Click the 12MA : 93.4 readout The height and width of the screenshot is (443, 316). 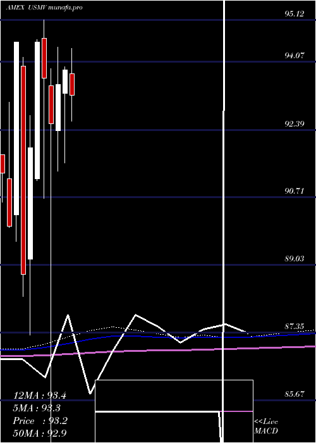pos(40,396)
